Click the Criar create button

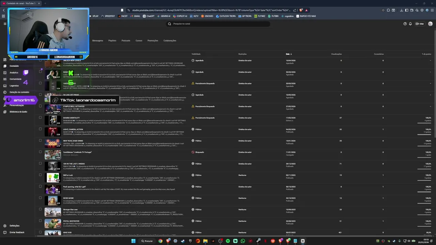(x=420, y=24)
